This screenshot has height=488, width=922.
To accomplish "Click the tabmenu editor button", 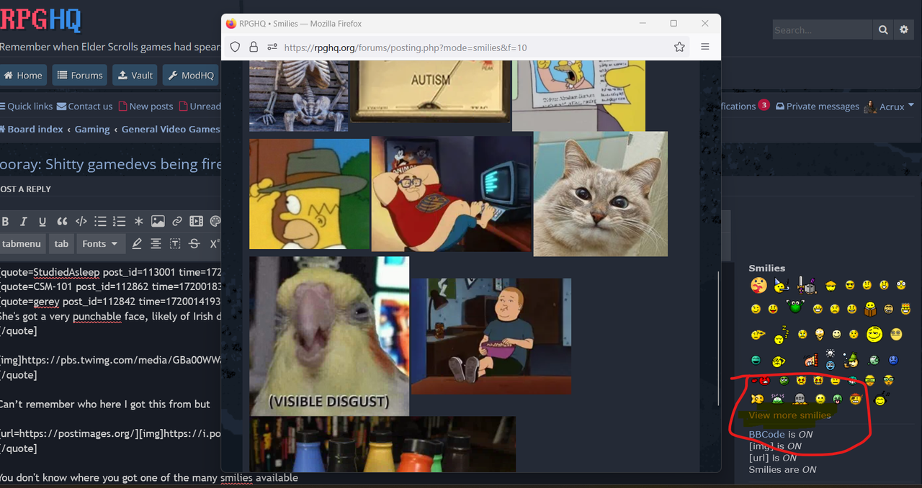I will [x=22, y=244].
